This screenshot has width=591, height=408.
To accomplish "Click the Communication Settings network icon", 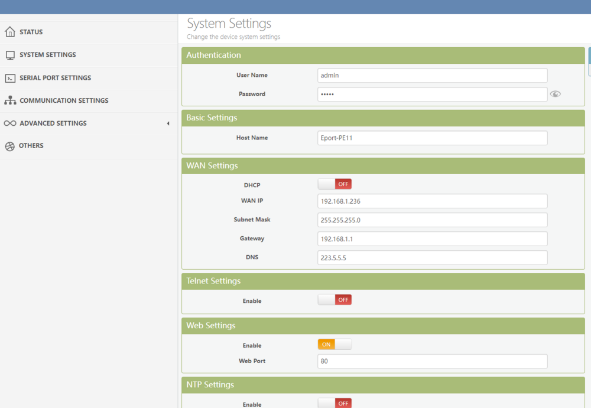I will tap(9, 100).
